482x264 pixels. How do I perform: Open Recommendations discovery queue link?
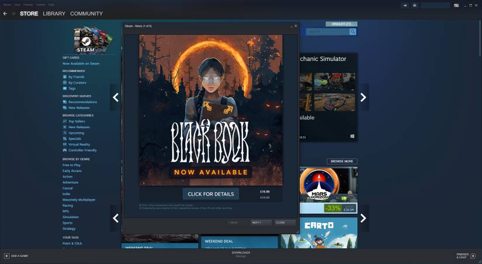[x=83, y=102]
